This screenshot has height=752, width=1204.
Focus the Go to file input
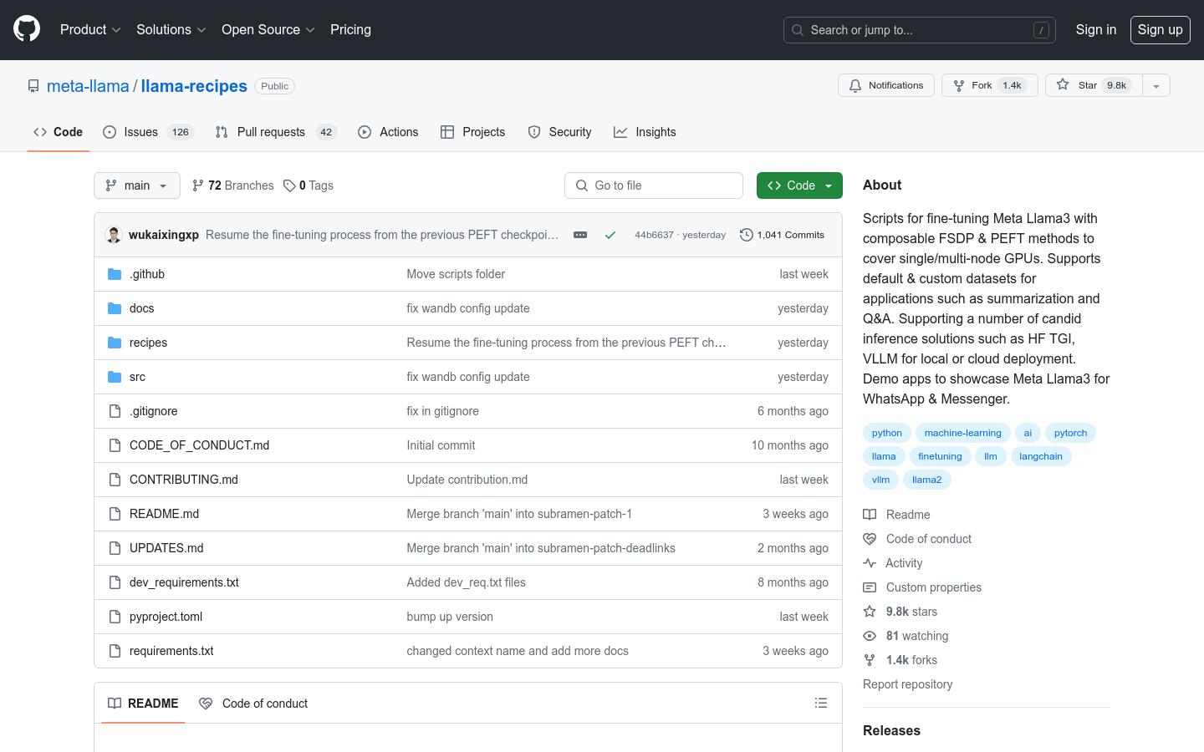coord(654,185)
